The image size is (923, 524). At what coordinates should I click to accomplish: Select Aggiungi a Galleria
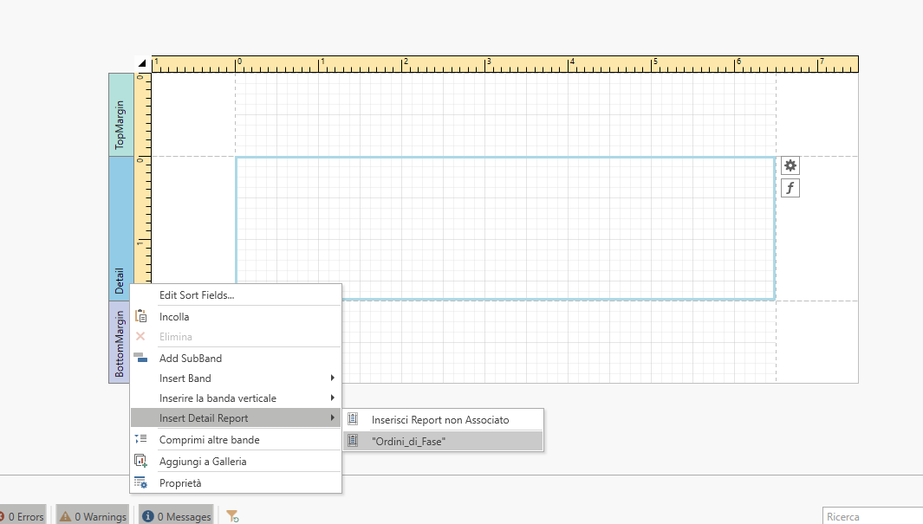click(236, 462)
